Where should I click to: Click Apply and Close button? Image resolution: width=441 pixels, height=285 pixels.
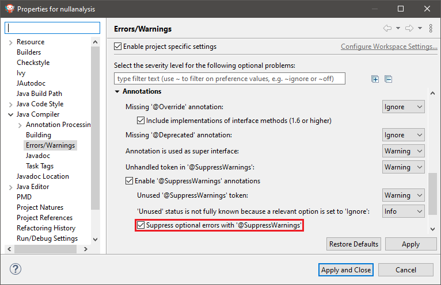pyautogui.click(x=346, y=270)
